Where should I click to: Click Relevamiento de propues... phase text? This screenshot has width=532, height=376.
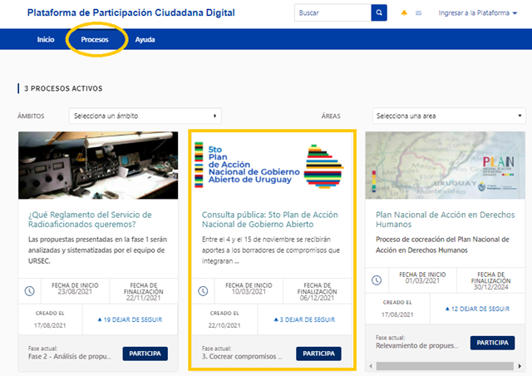417,346
